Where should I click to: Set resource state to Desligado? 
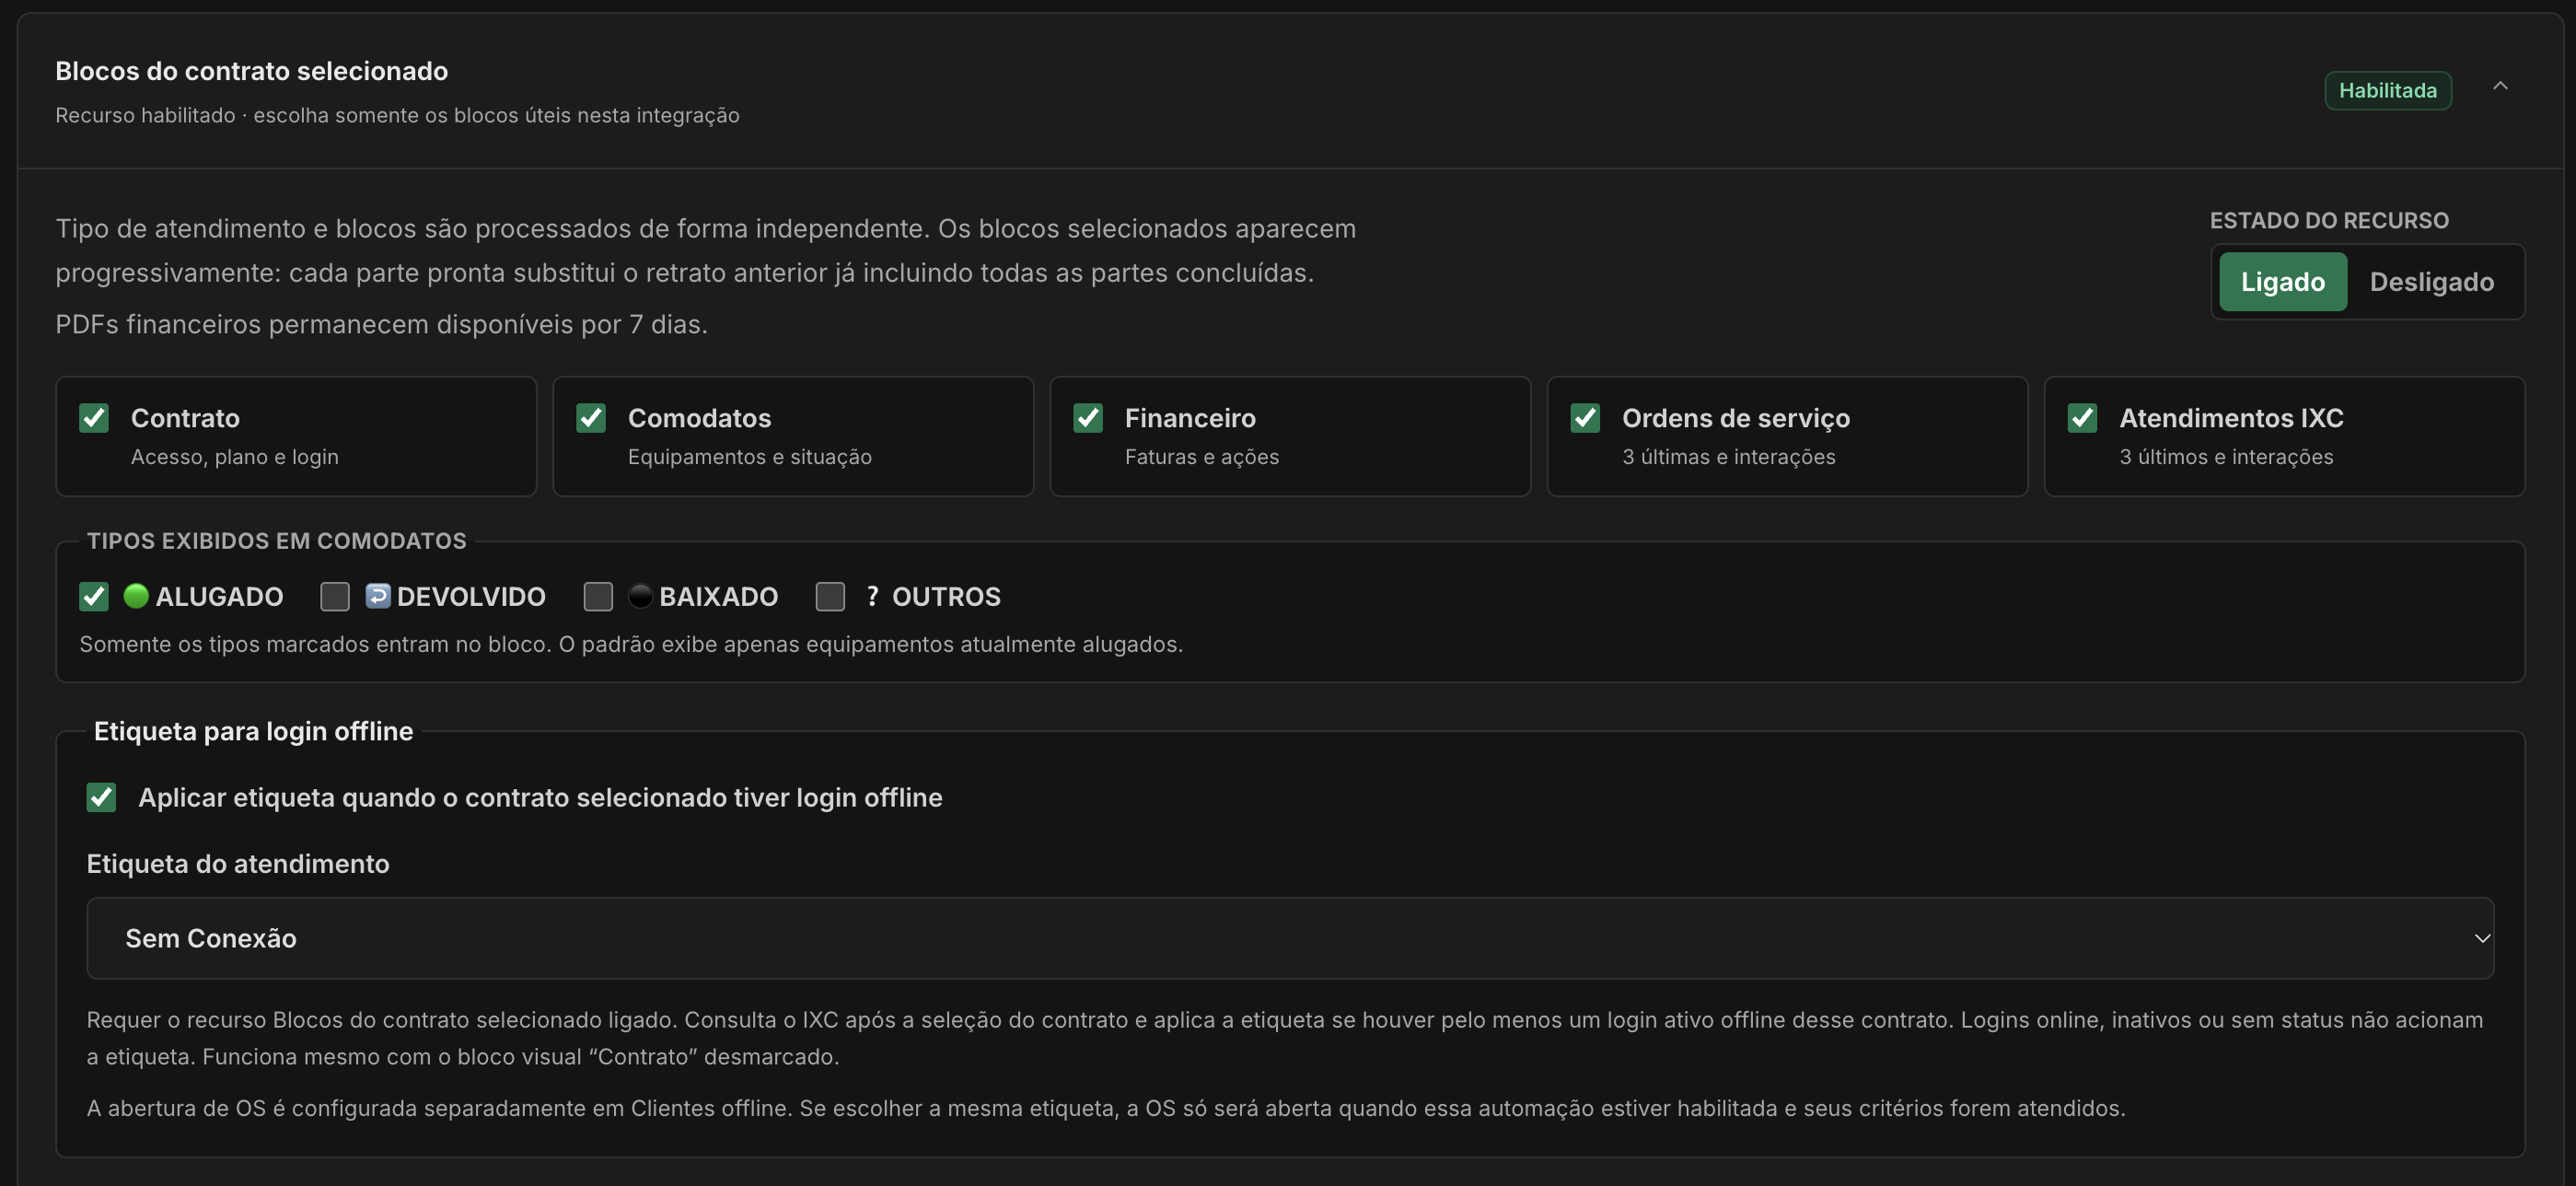coord(2431,282)
